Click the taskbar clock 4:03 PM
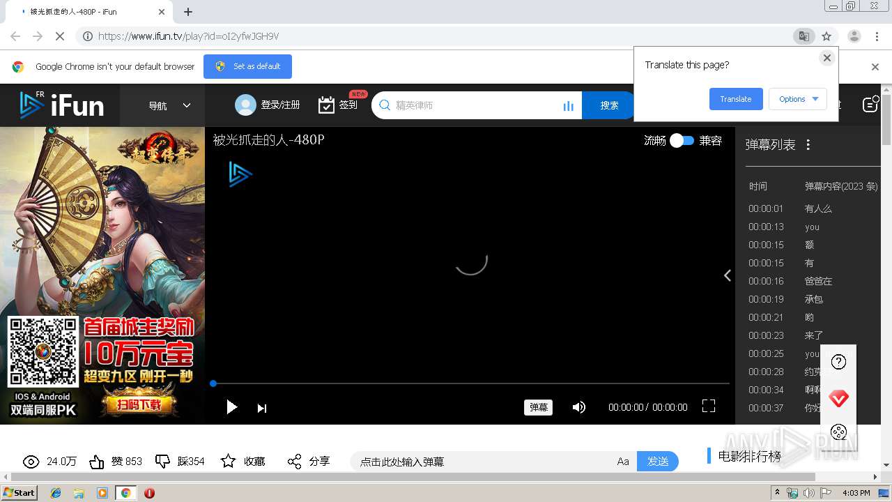This screenshot has height=502, width=892. click(x=856, y=493)
